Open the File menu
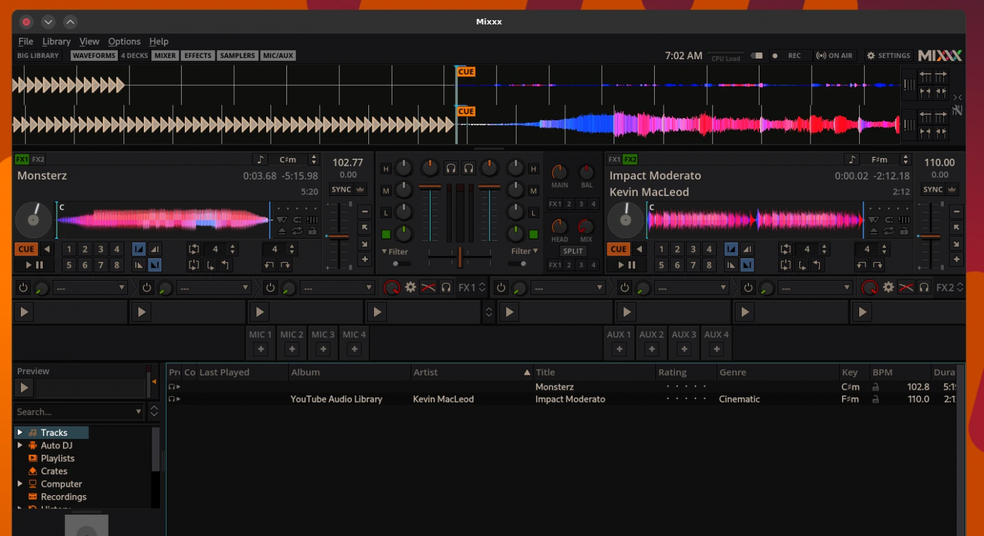Viewport: 984px width, 536px height. click(x=26, y=42)
